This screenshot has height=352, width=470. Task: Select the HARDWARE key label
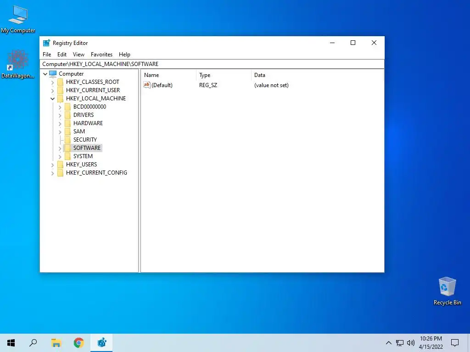(88, 123)
